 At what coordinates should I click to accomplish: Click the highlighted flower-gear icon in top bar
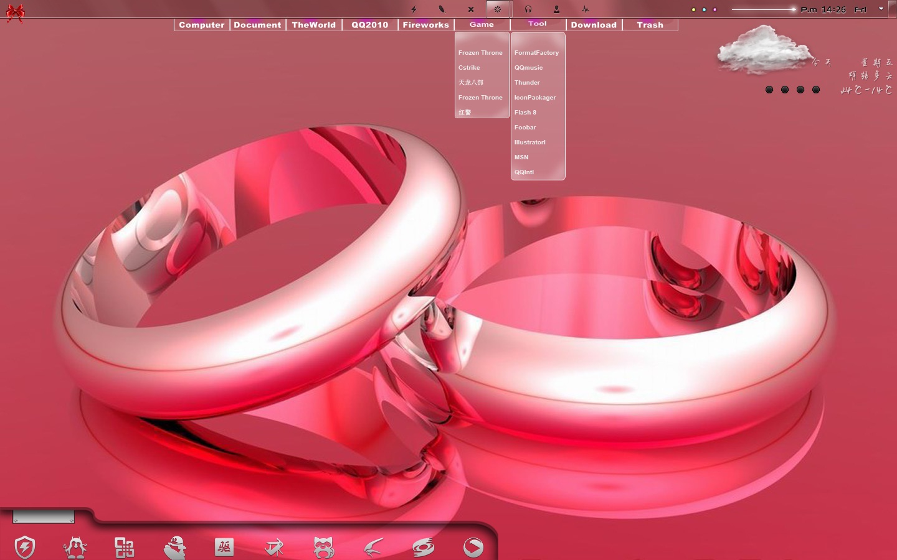point(498,9)
